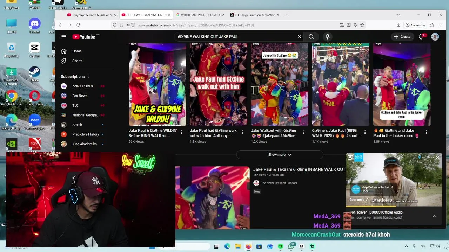
Task: Go back with the browser back arrow
Action: pyautogui.click(x=61, y=25)
